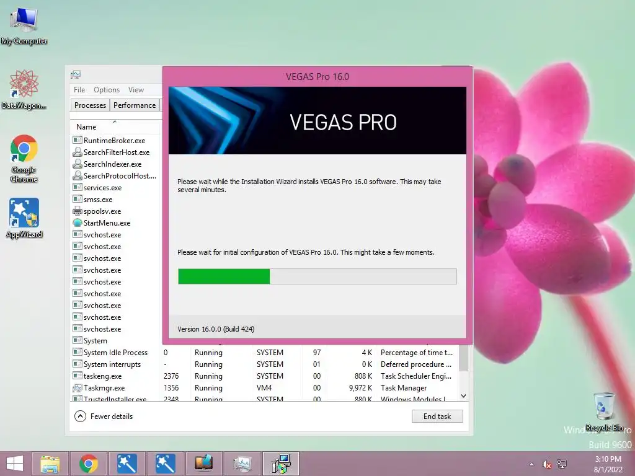Open the monitor-with-screen taskbar app

(x=203, y=464)
